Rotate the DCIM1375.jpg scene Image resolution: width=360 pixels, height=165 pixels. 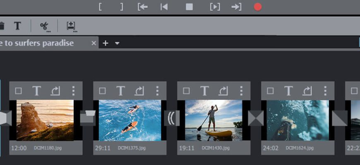139,91
